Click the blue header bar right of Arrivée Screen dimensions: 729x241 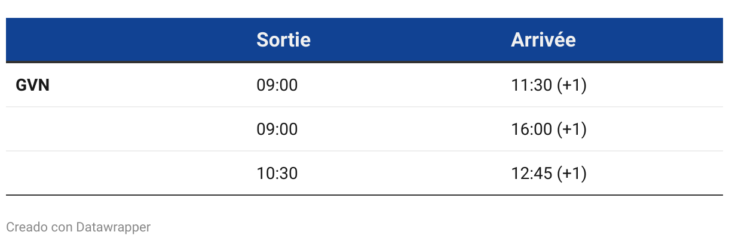coord(651,40)
